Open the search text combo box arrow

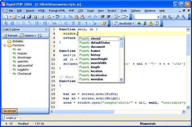click(x=158, y=17)
